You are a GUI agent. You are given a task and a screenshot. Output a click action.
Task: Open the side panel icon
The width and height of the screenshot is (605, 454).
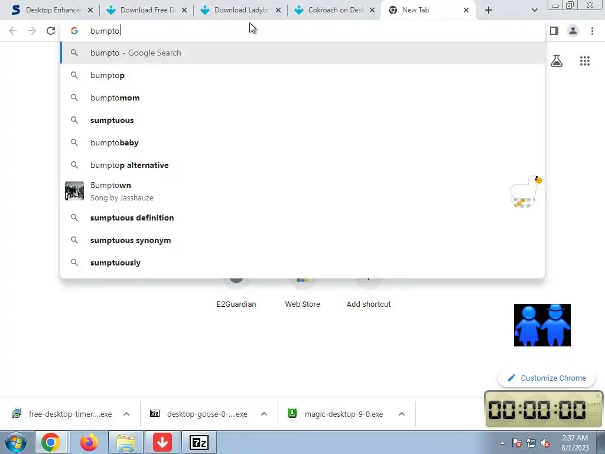(554, 31)
